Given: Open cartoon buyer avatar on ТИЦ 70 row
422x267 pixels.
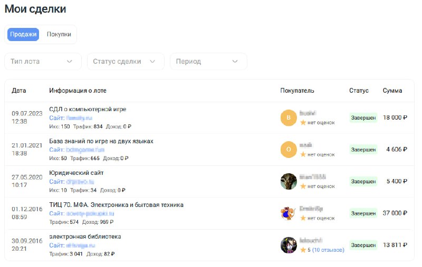Looking at the screenshot, I should [288, 213].
